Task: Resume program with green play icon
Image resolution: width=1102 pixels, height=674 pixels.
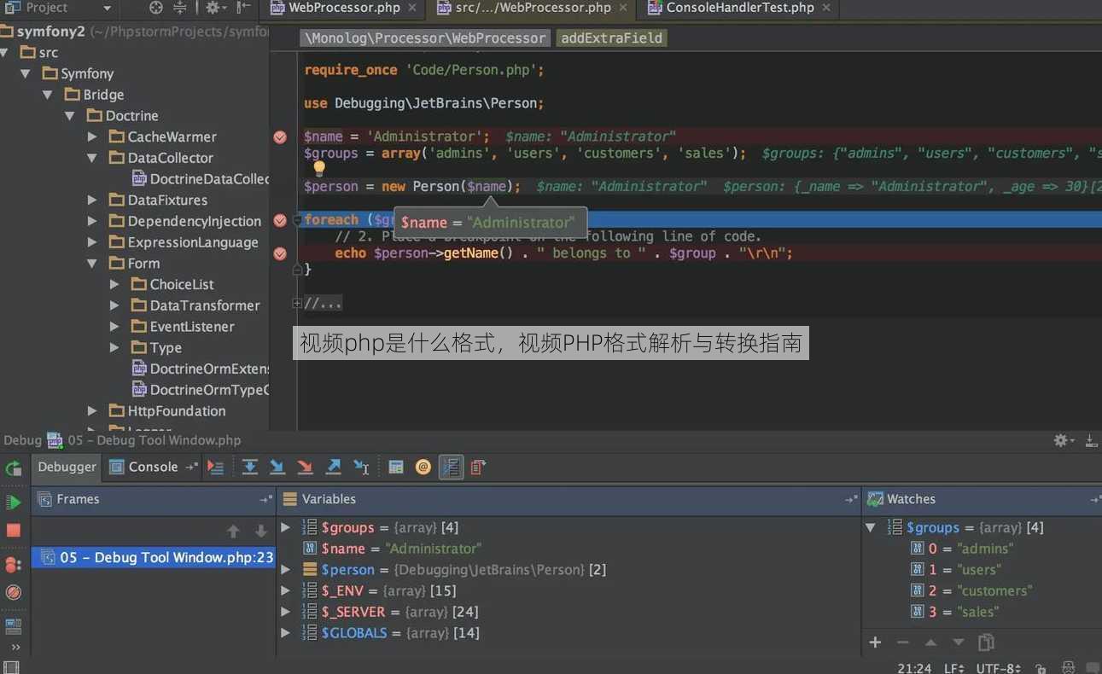Action: (x=13, y=502)
